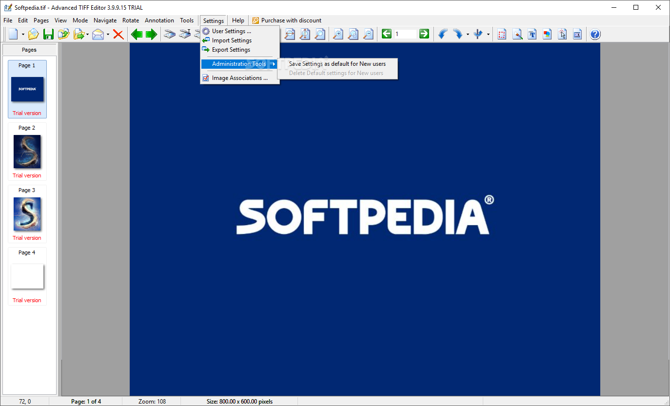Click the 'Page: 1 of 4' status text
The image size is (670, 406).
point(86,402)
